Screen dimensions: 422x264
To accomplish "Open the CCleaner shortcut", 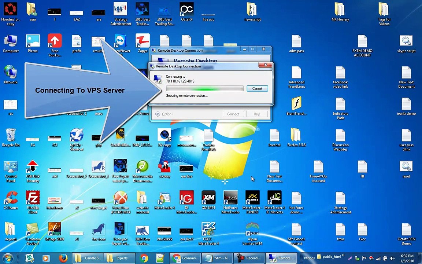I will 11,201.
